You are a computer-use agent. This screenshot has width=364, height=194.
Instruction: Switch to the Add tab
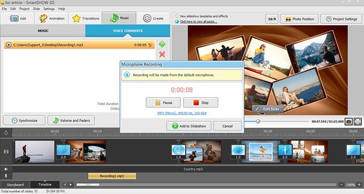point(18,18)
